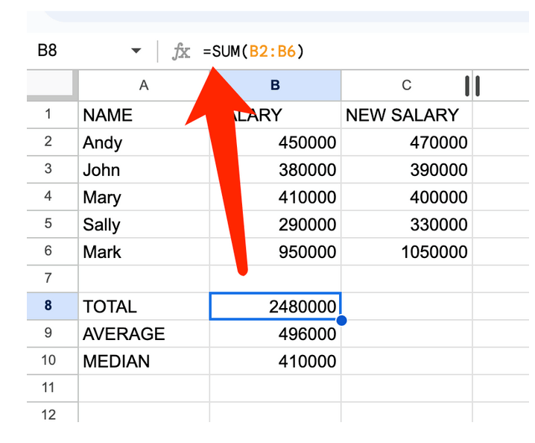Click the NEW SALARY header cell
This screenshot has width=535, height=443.
(x=406, y=115)
